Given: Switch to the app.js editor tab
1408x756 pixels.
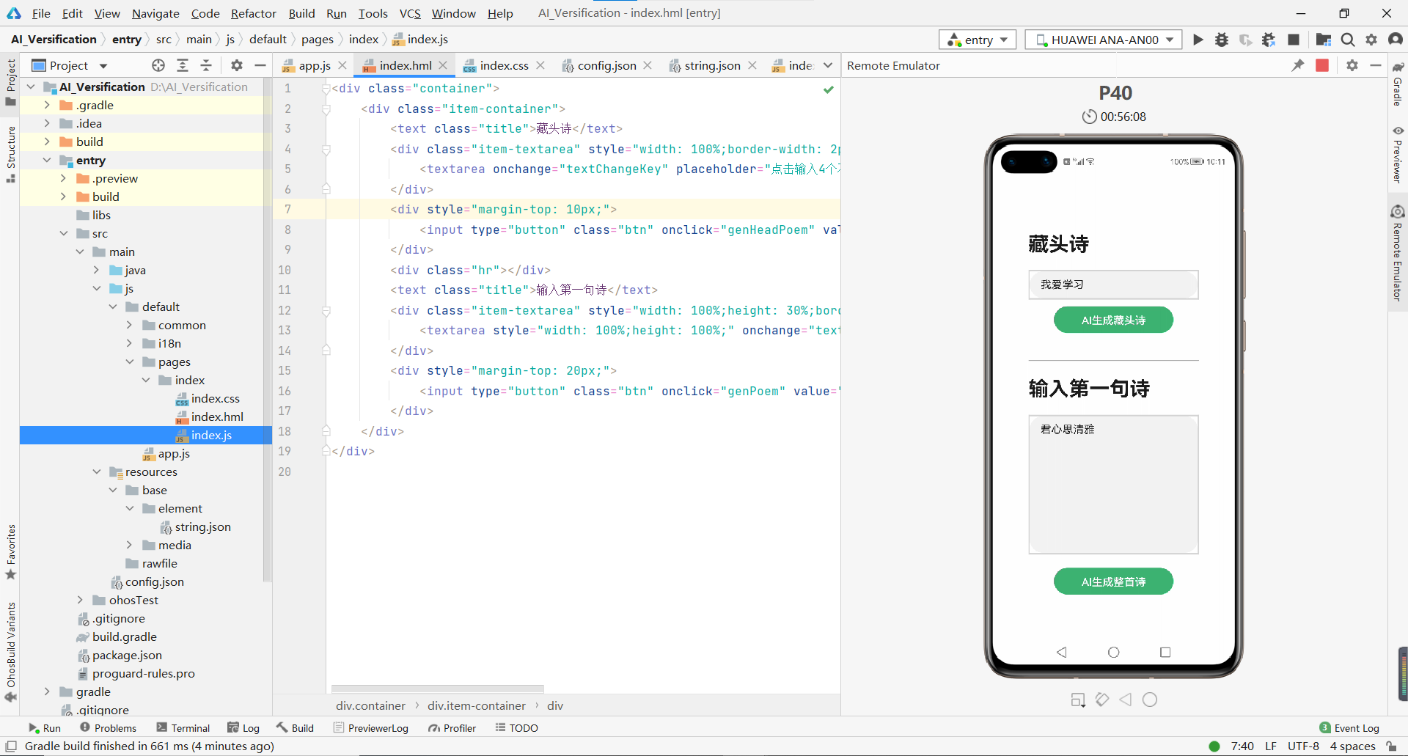Looking at the screenshot, I should (314, 65).
